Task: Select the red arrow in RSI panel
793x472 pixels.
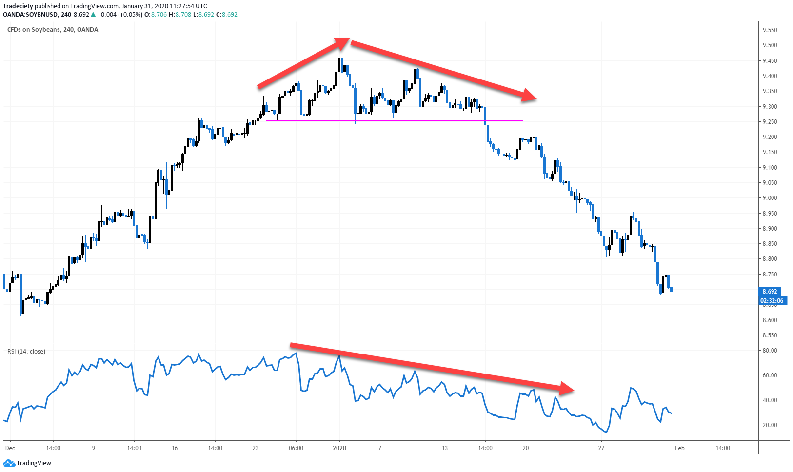Action: coord(432,367)
